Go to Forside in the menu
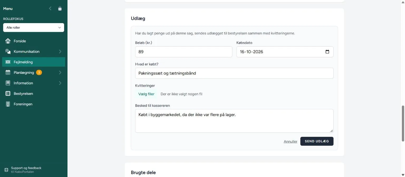The height and width of the screenshot is (177, 405). (33, 41)
